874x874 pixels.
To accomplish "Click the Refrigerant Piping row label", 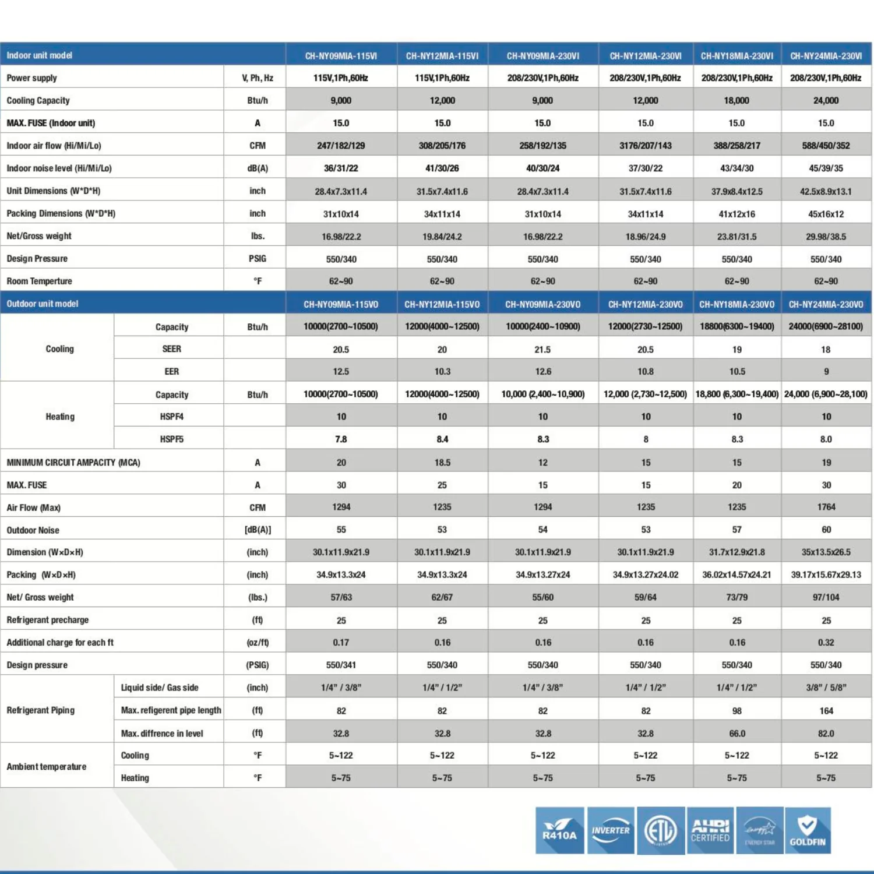I will (41, 710).
